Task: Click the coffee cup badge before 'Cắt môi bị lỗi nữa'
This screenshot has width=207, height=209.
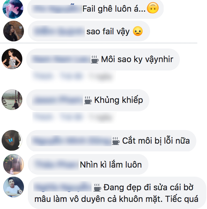Action: (x=116, y=141)
